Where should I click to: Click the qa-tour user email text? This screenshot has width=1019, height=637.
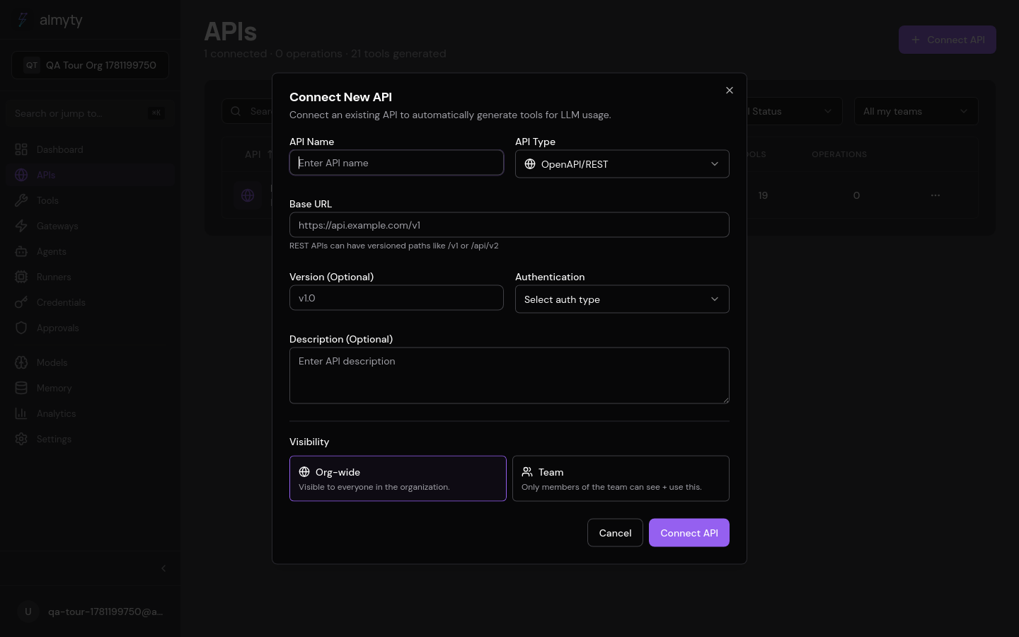pyautogui.click(x=105, y=612)
